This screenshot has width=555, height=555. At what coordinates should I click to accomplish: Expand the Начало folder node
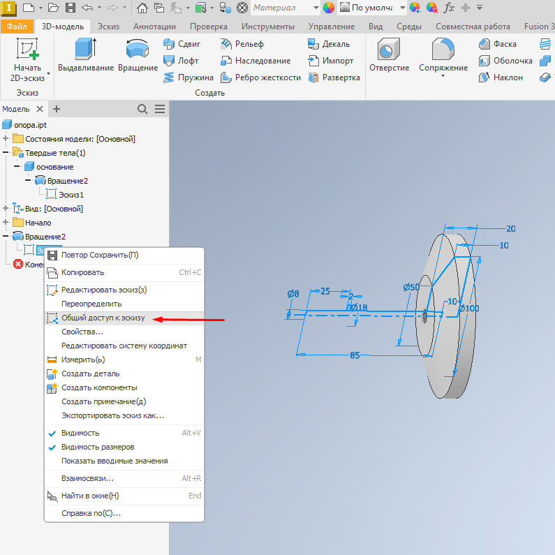(6, 222)
